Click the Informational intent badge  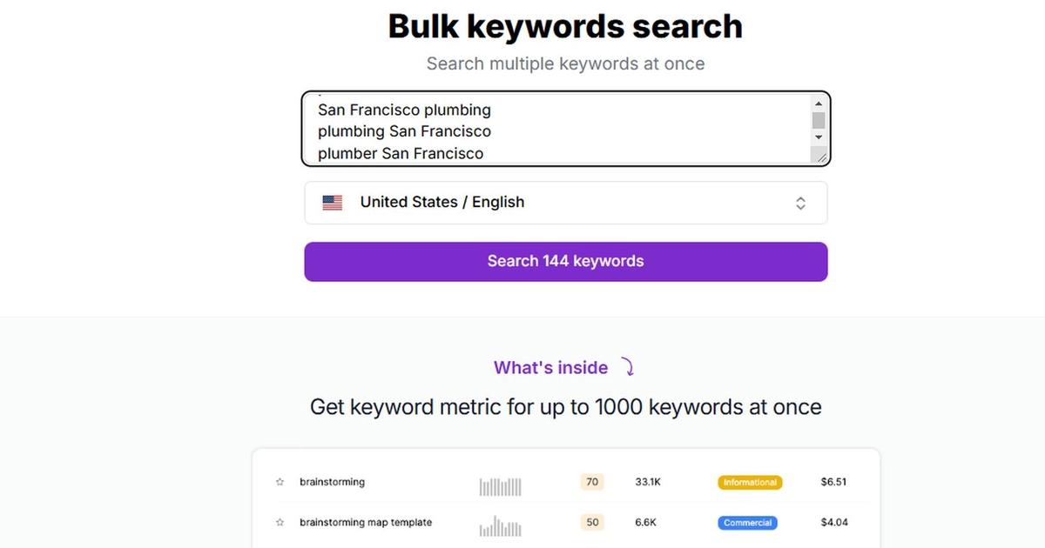[750, 482]
